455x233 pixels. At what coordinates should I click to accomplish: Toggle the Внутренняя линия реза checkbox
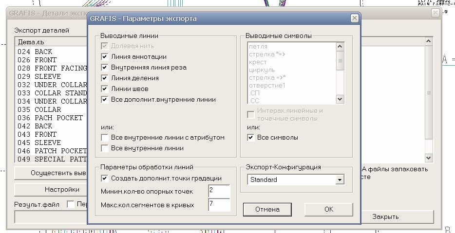pyautogui.click(x=104, y=67)
